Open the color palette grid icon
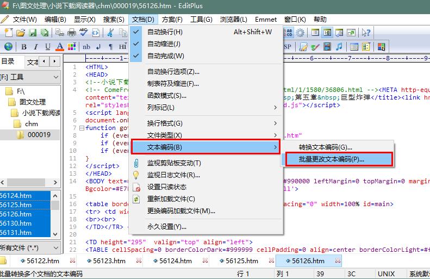 tap(72, 47)
